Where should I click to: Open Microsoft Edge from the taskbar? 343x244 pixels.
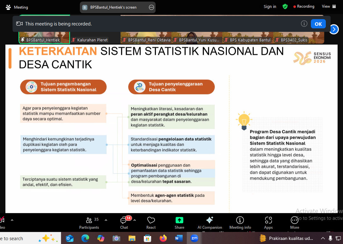click(85, 238)
